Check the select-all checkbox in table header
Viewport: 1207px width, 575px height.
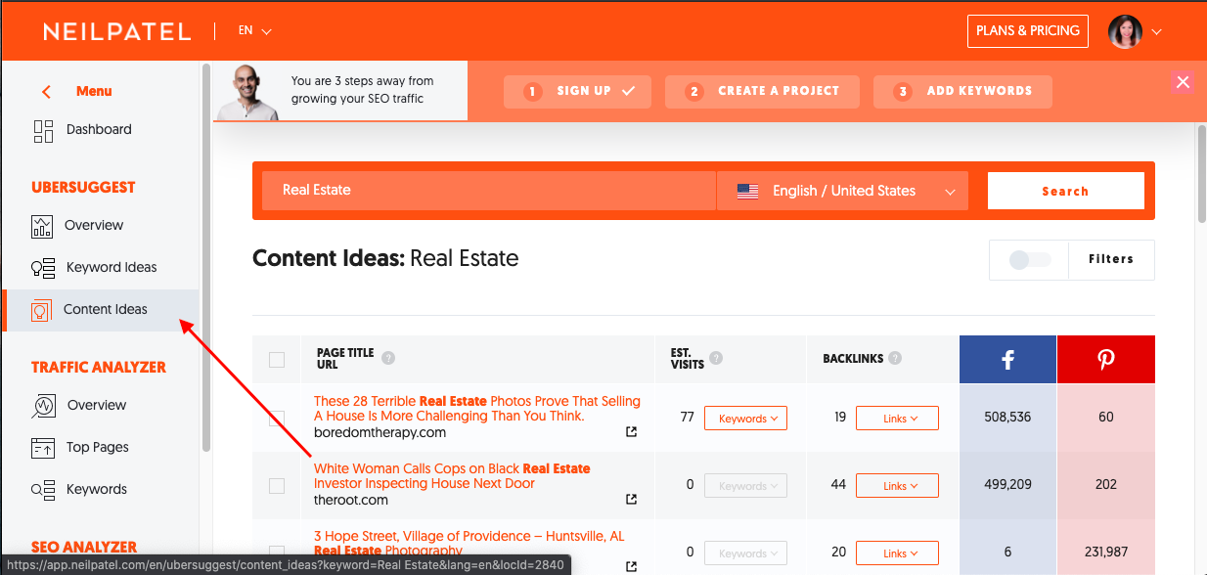point(277,360)
